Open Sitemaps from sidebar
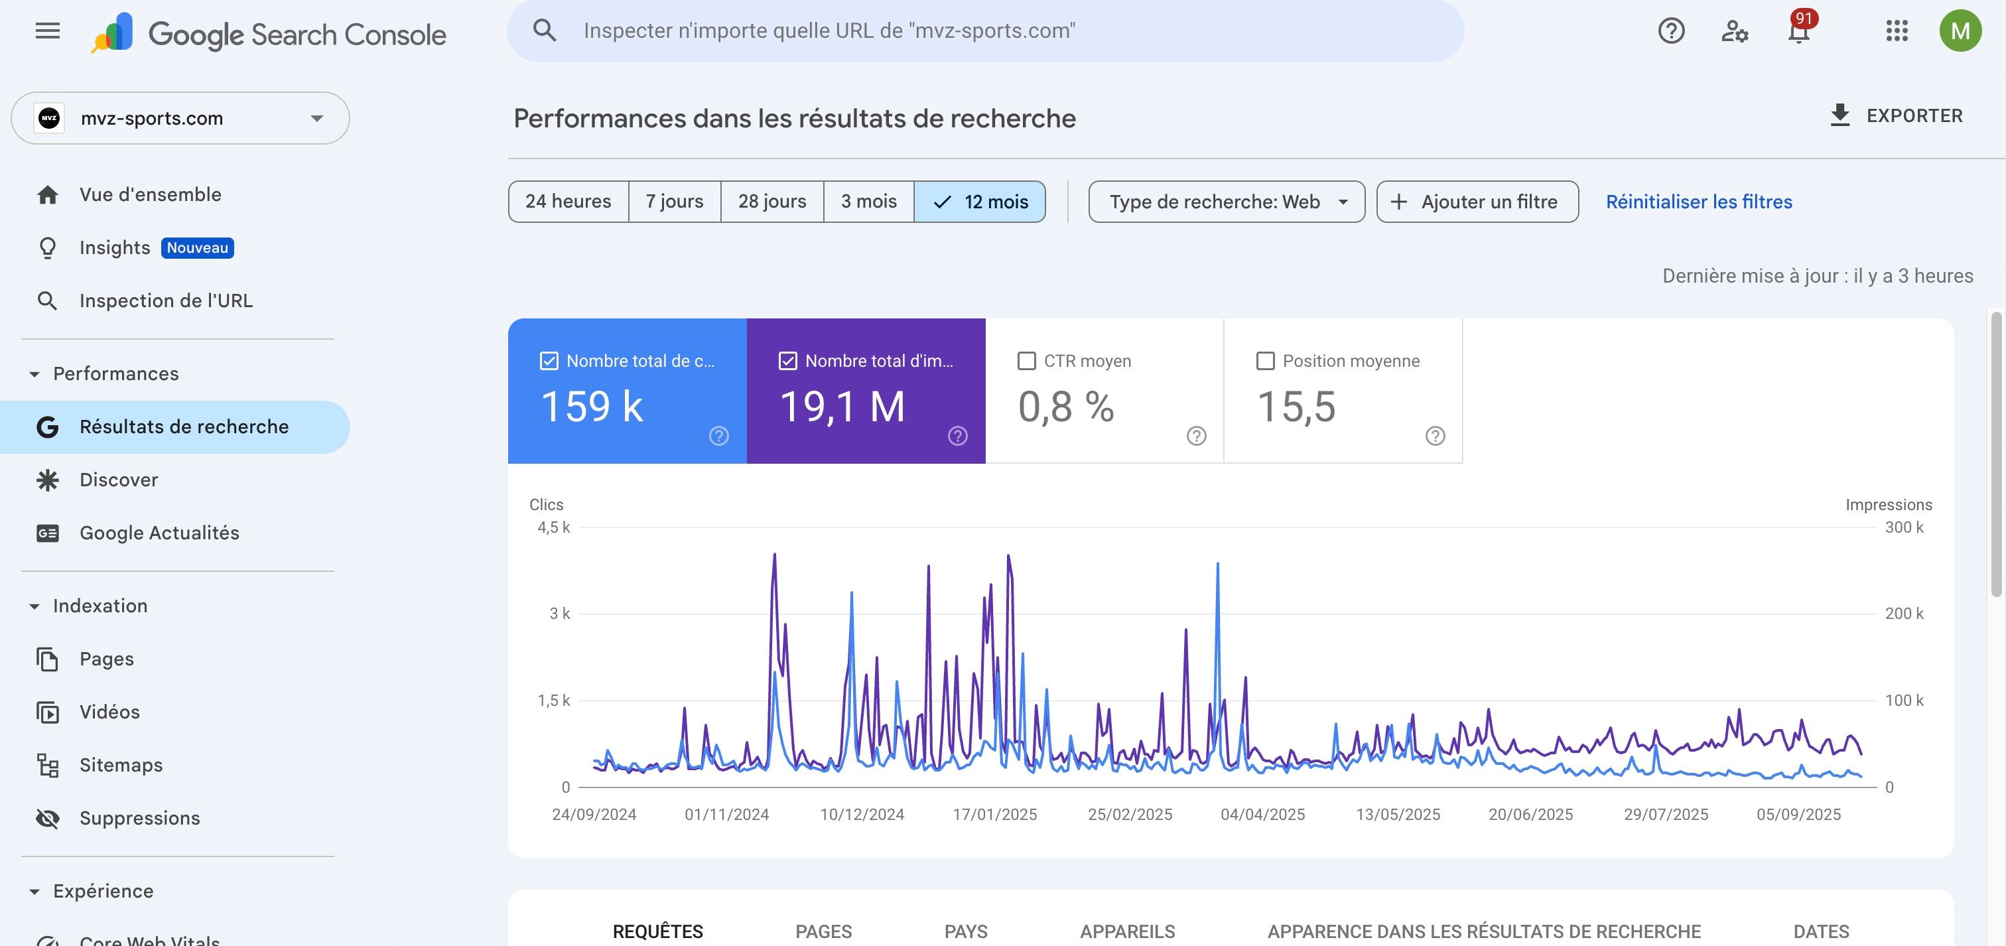 pos(121,765)
